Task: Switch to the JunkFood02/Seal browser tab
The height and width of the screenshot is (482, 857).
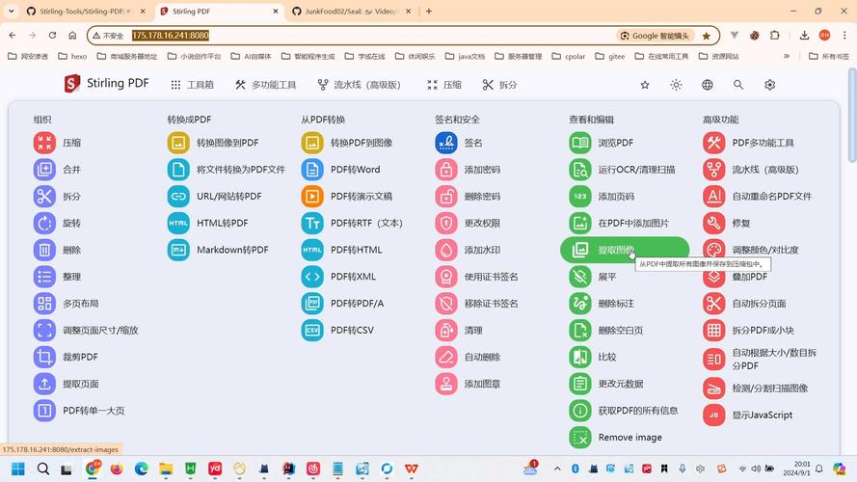Action: (x=352, y=11)
